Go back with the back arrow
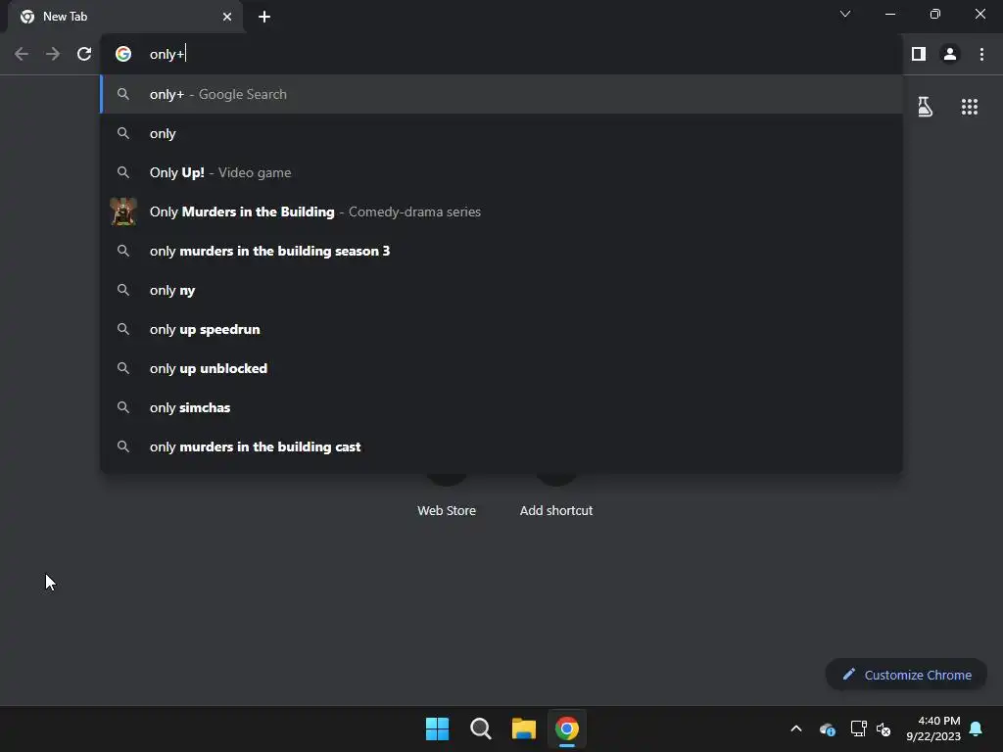The height and width of the screenshot is (752, 1003). 22,55
